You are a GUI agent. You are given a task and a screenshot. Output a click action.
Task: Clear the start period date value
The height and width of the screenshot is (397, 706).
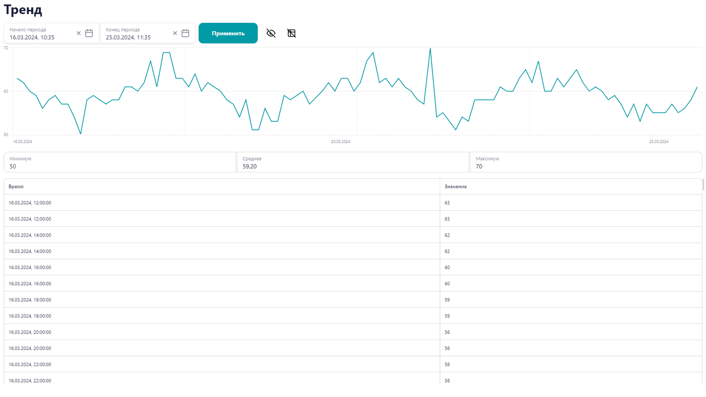coord(79,34)
